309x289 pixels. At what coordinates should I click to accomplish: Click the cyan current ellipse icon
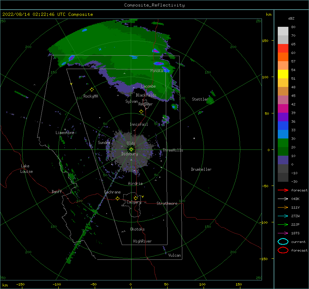coord(283,242)
